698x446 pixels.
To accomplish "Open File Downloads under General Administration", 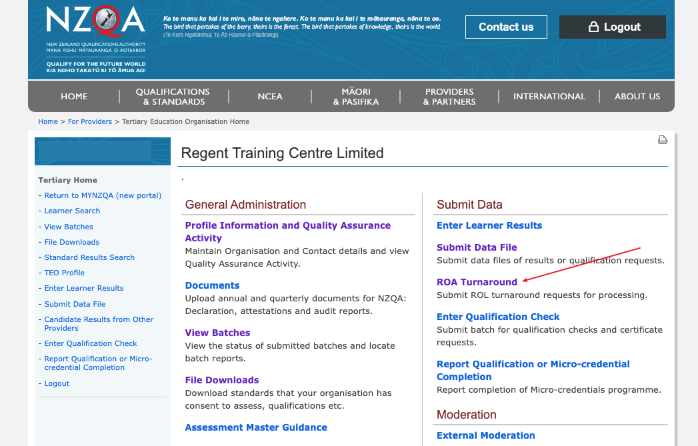I will (x=222, y=380).
